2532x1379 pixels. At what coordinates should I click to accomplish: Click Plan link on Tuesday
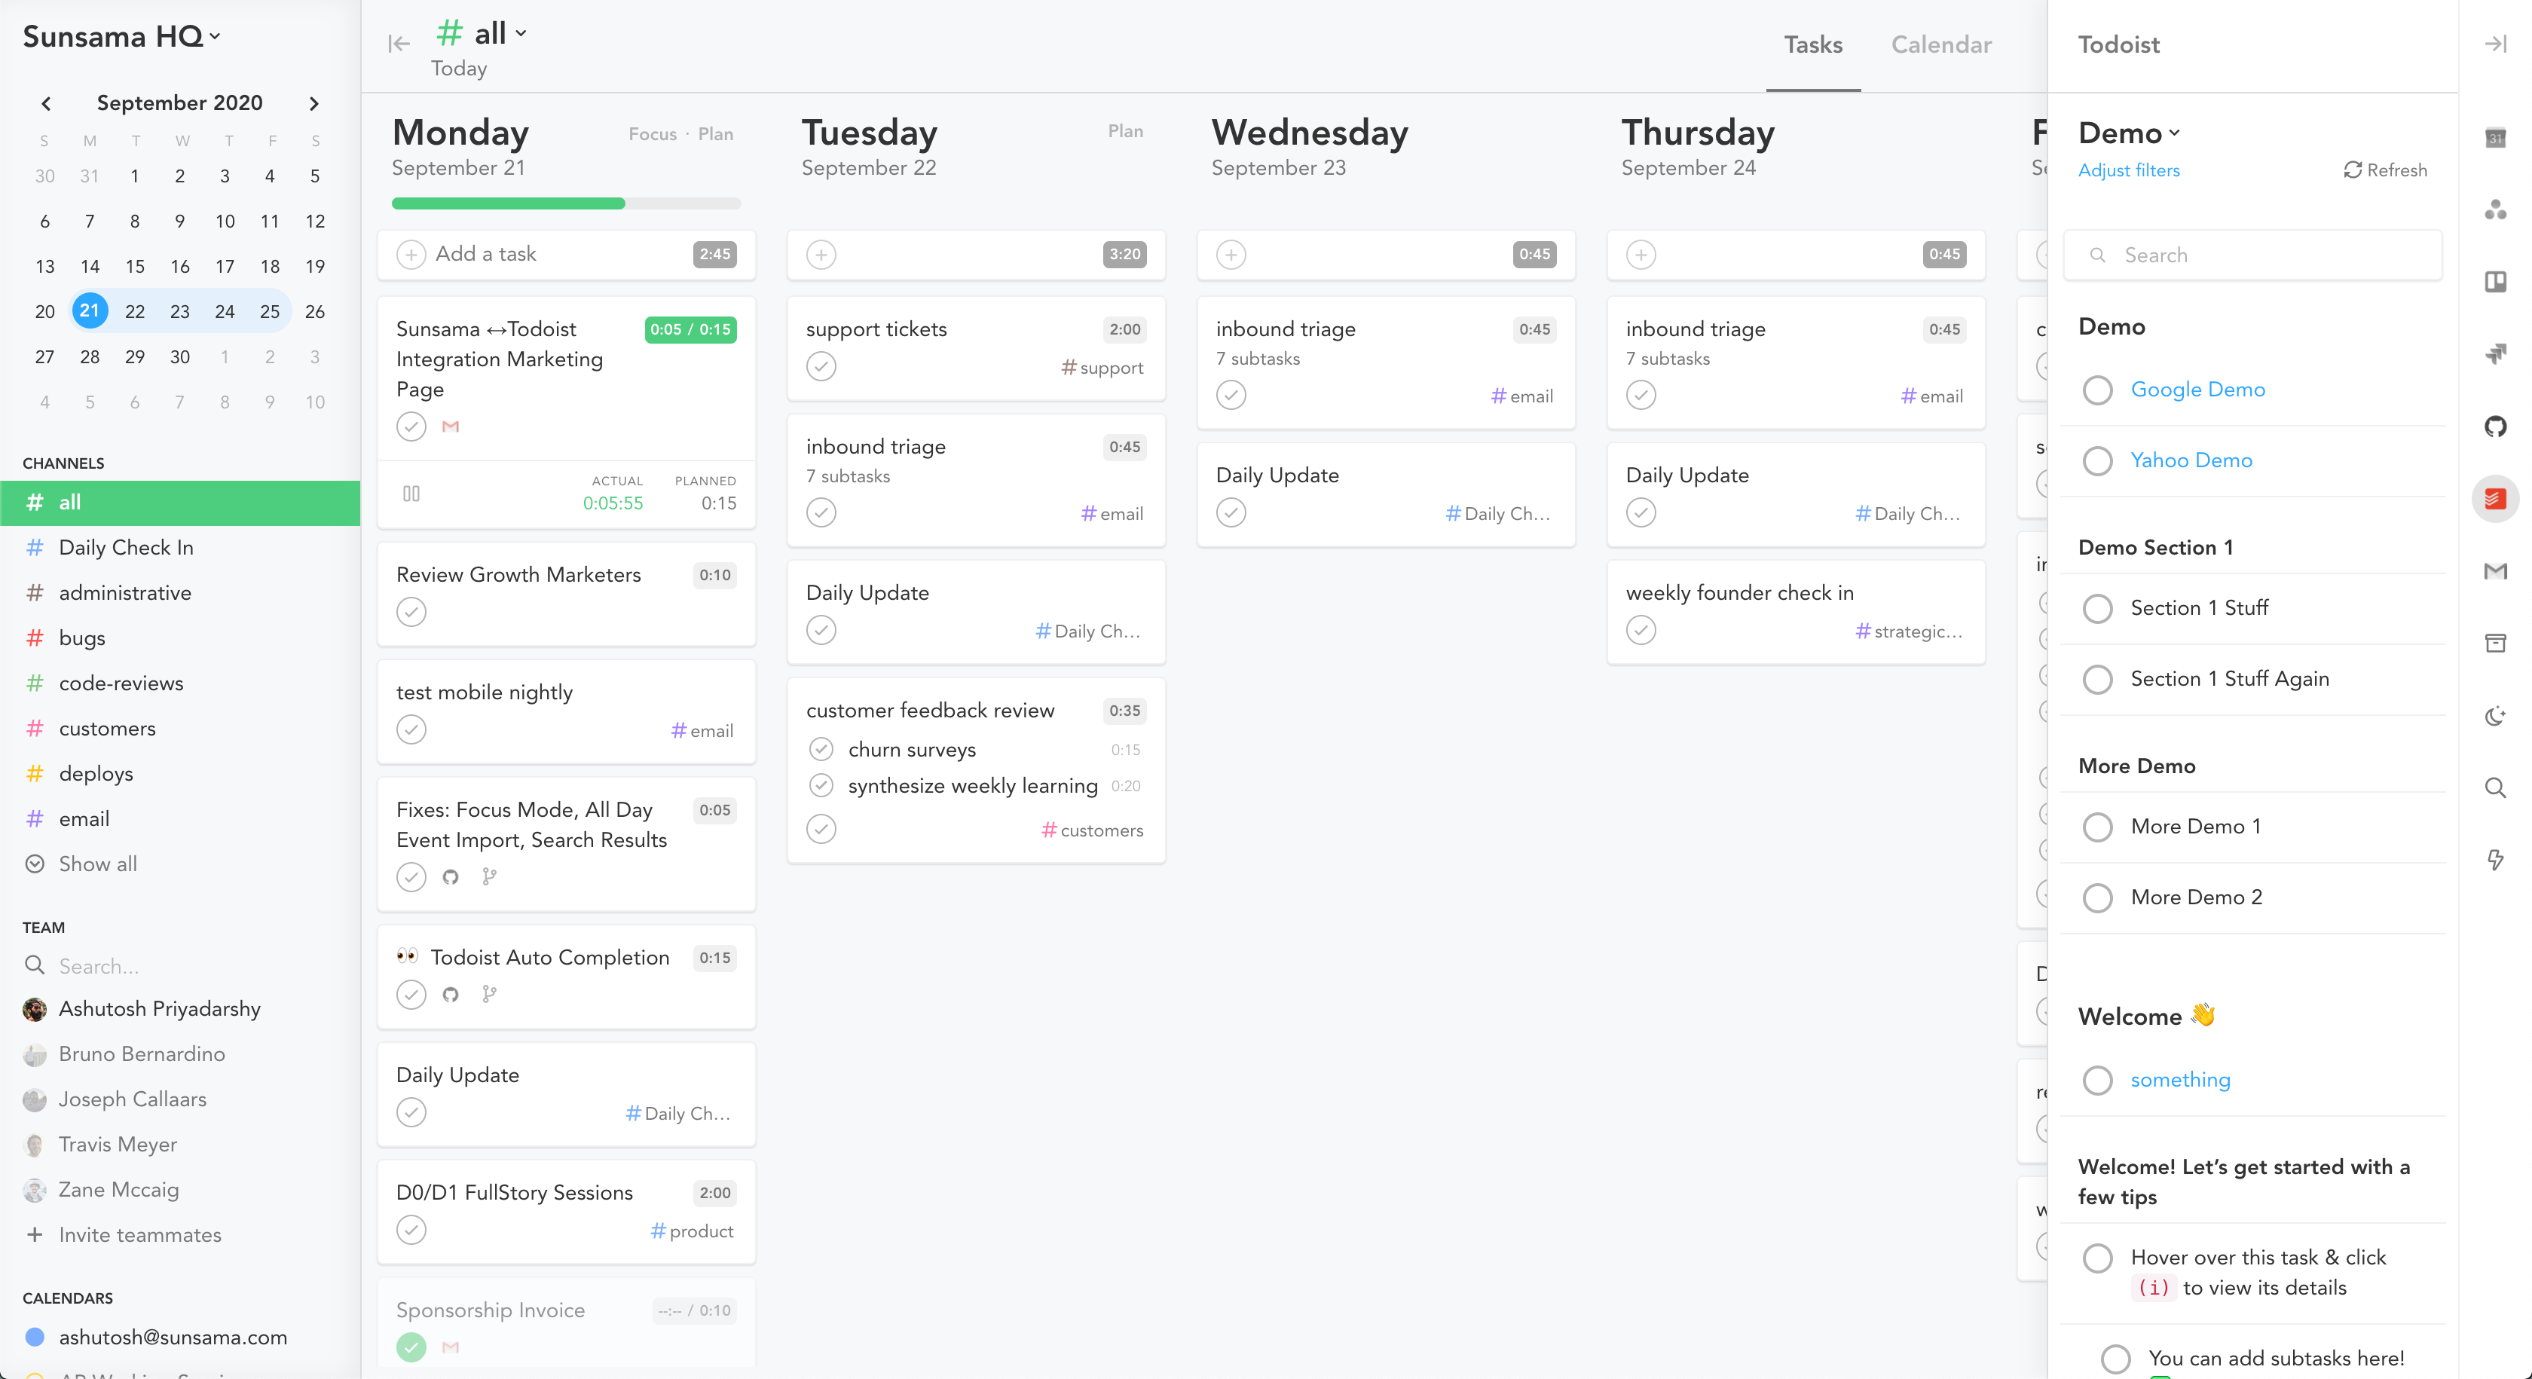tap(1125, 130)
